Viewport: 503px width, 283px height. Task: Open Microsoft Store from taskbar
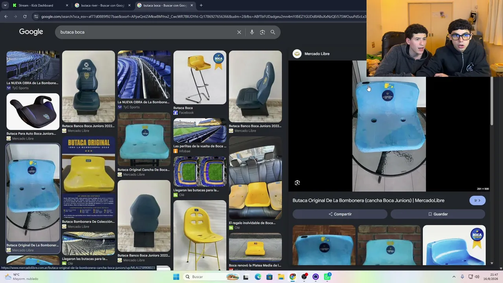tap(269, 277)
